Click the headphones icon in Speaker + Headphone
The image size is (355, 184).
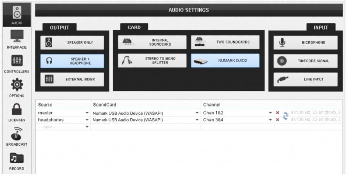tap(49, 61)
